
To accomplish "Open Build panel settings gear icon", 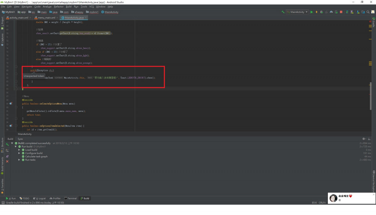I will tap(364, 139).
